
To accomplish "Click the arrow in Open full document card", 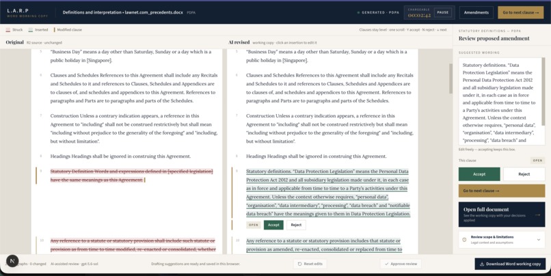I will click(537, 215).
